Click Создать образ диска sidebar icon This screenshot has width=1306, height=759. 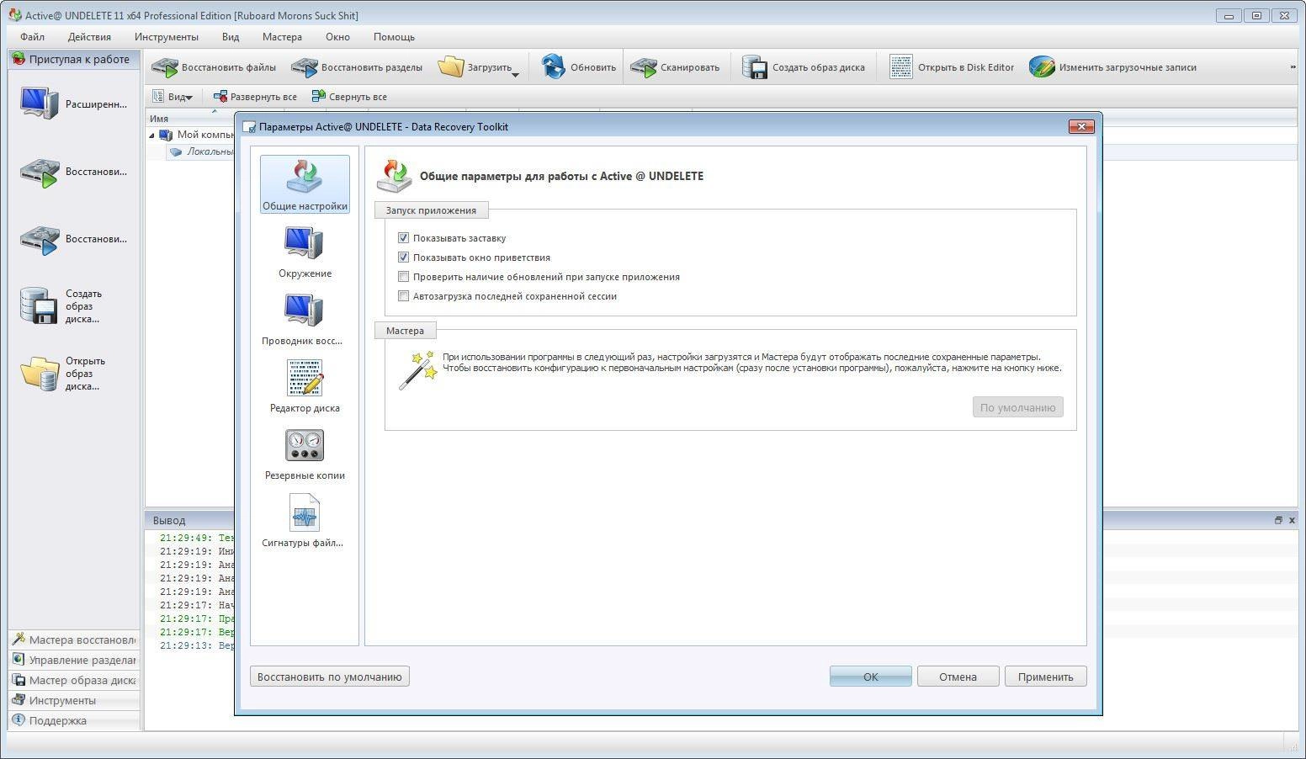[x=39, y=306]
